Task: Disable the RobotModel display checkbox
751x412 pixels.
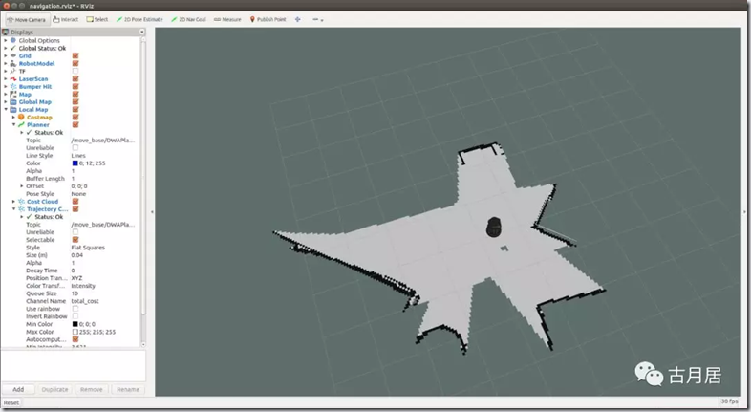Action: coord(75,63)
